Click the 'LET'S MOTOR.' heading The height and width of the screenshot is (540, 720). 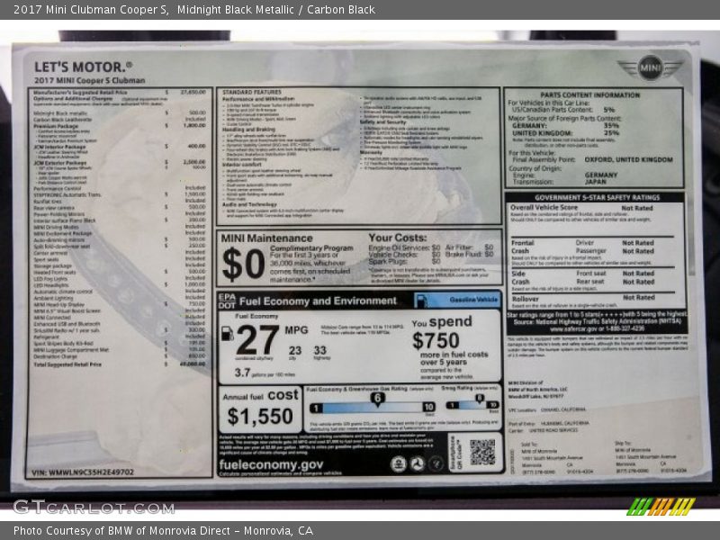(x=83, y=67)
